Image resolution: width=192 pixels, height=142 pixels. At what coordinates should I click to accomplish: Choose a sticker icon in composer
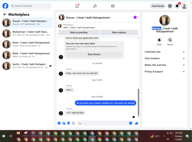tap(69, 123)
